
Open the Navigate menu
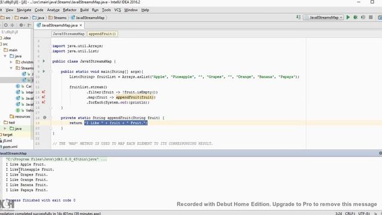(24, 10)
